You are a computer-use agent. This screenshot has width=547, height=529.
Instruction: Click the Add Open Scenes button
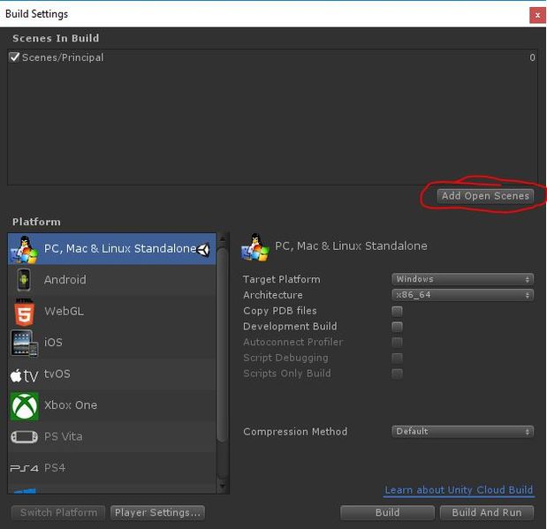485,196
